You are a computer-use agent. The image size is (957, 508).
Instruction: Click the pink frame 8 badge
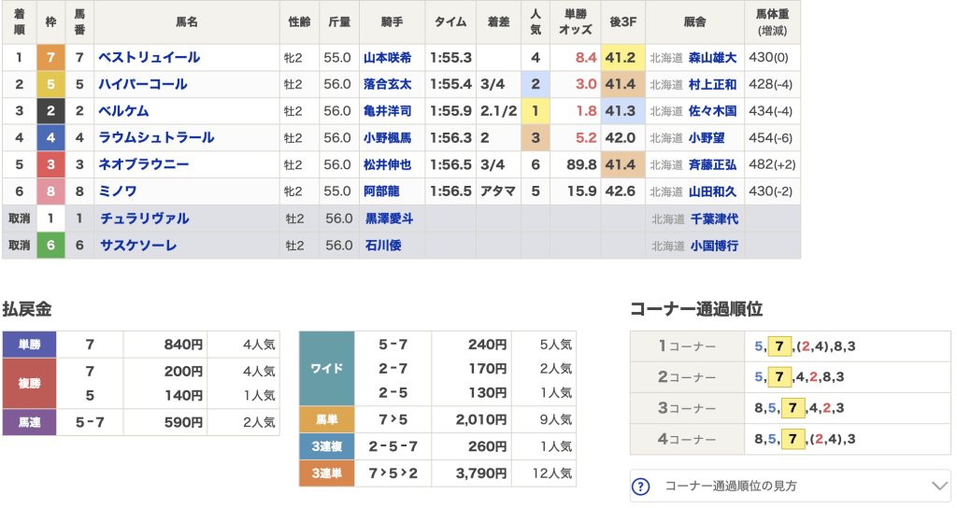[x=50, y=191]
